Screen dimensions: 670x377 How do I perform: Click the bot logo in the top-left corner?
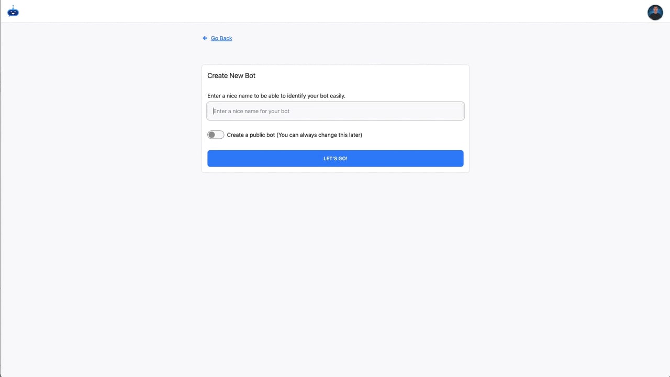click(x=13, y=12)
